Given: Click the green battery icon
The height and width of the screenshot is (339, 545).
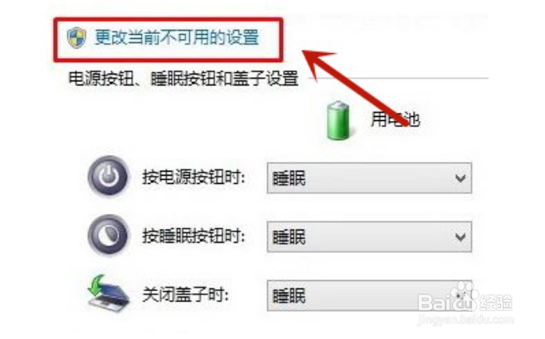Looking at the screenshot, I should 338,120.
